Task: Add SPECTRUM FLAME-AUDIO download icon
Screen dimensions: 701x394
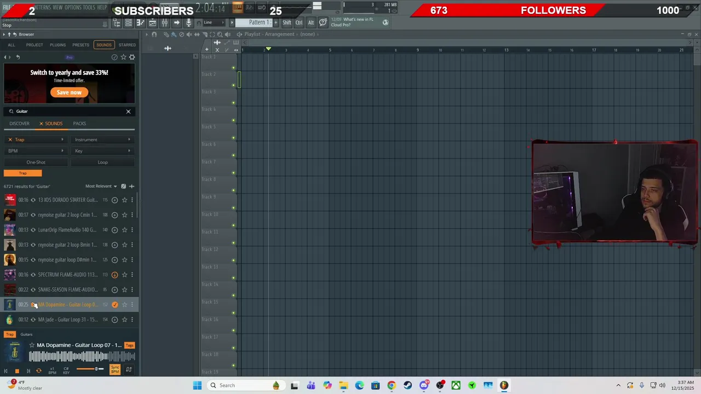Action: 114,275
